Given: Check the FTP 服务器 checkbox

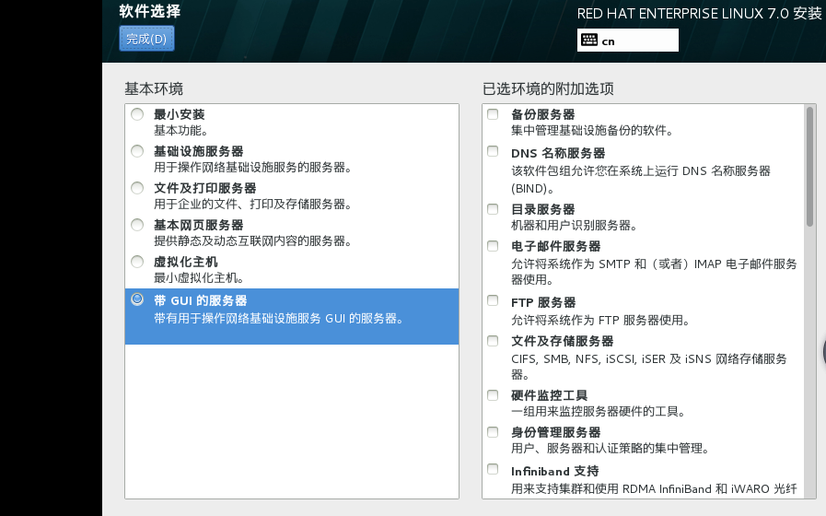Looking at the screenshot, I should point(493,300).
